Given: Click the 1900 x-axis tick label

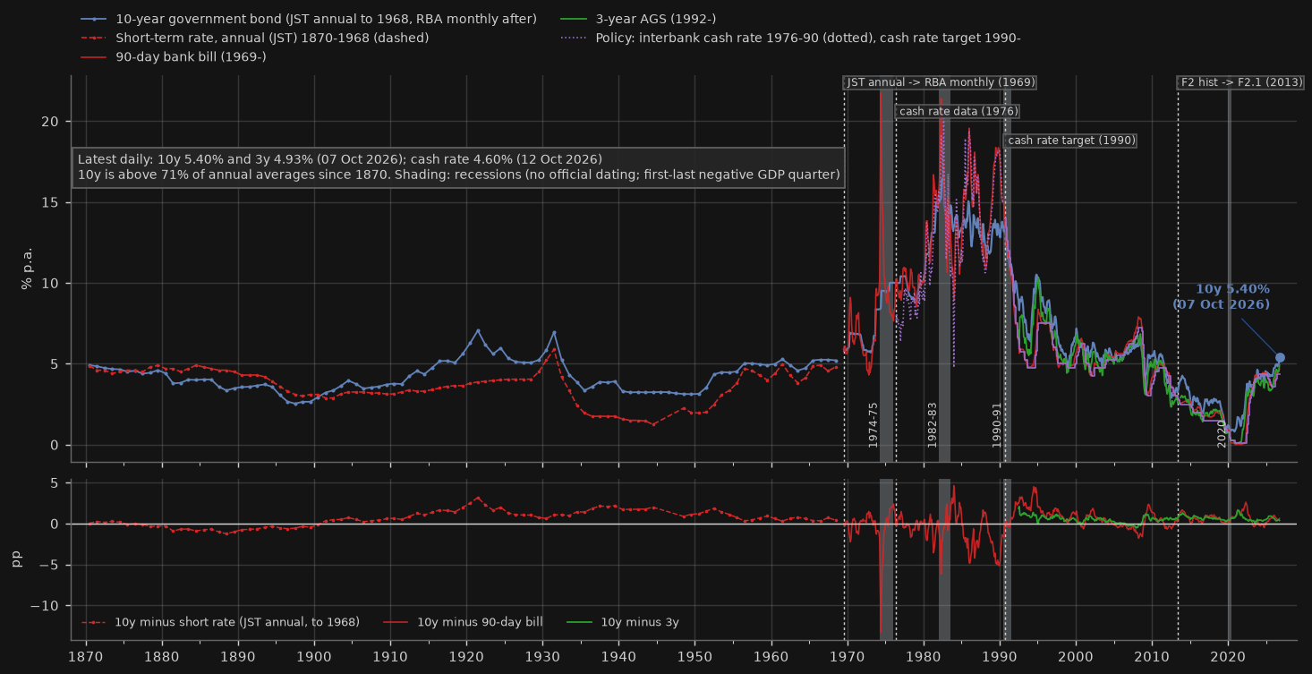Looking at the screenshot, I should (314, 656).
